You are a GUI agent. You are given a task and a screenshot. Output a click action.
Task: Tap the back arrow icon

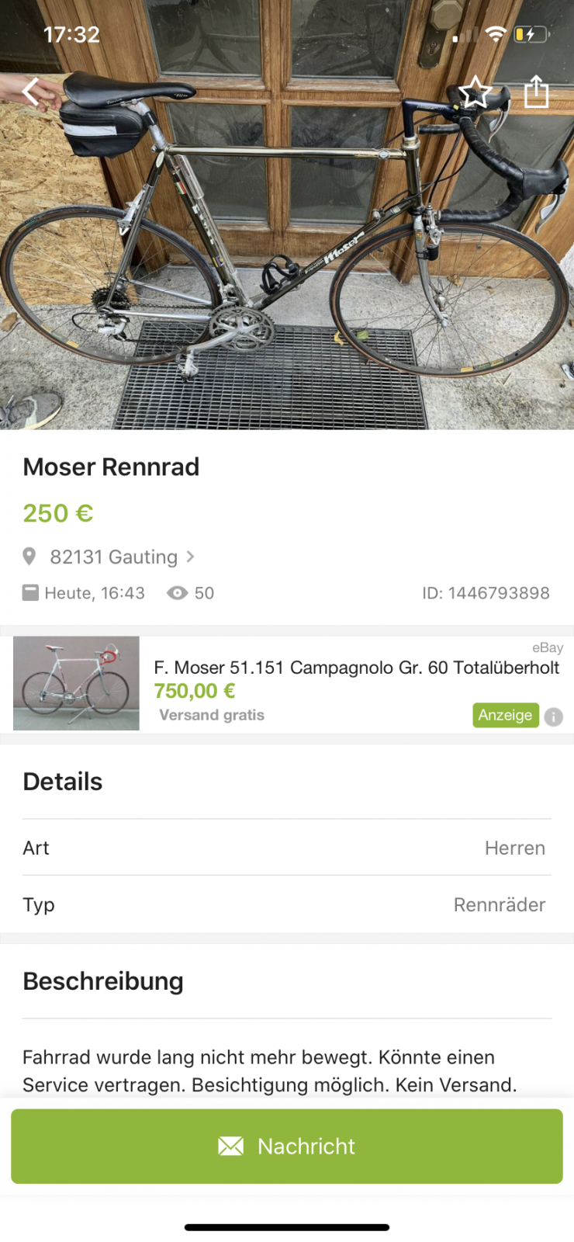tap(31, 92)
